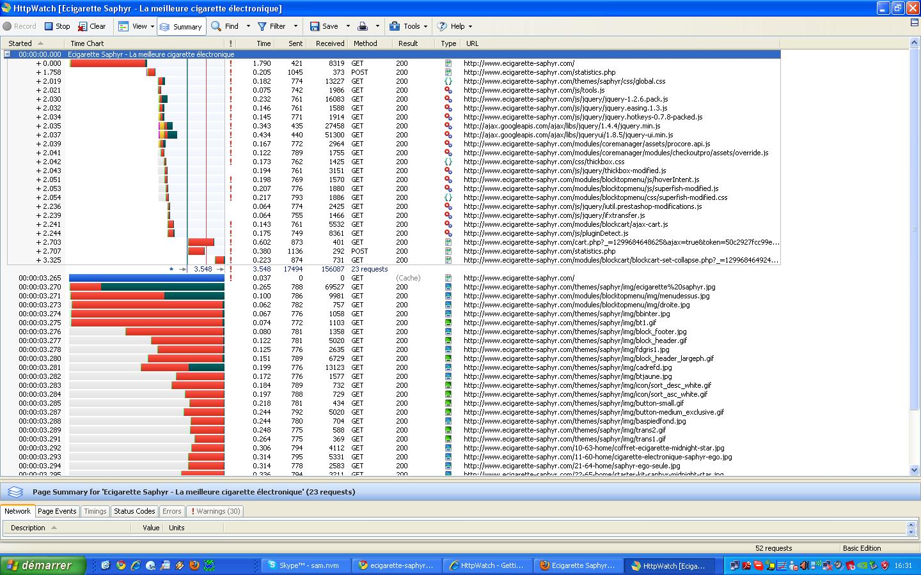The width and height of the screenshot is (921, 575).
Task: Open the Tools menu
Action: (408, 26)
